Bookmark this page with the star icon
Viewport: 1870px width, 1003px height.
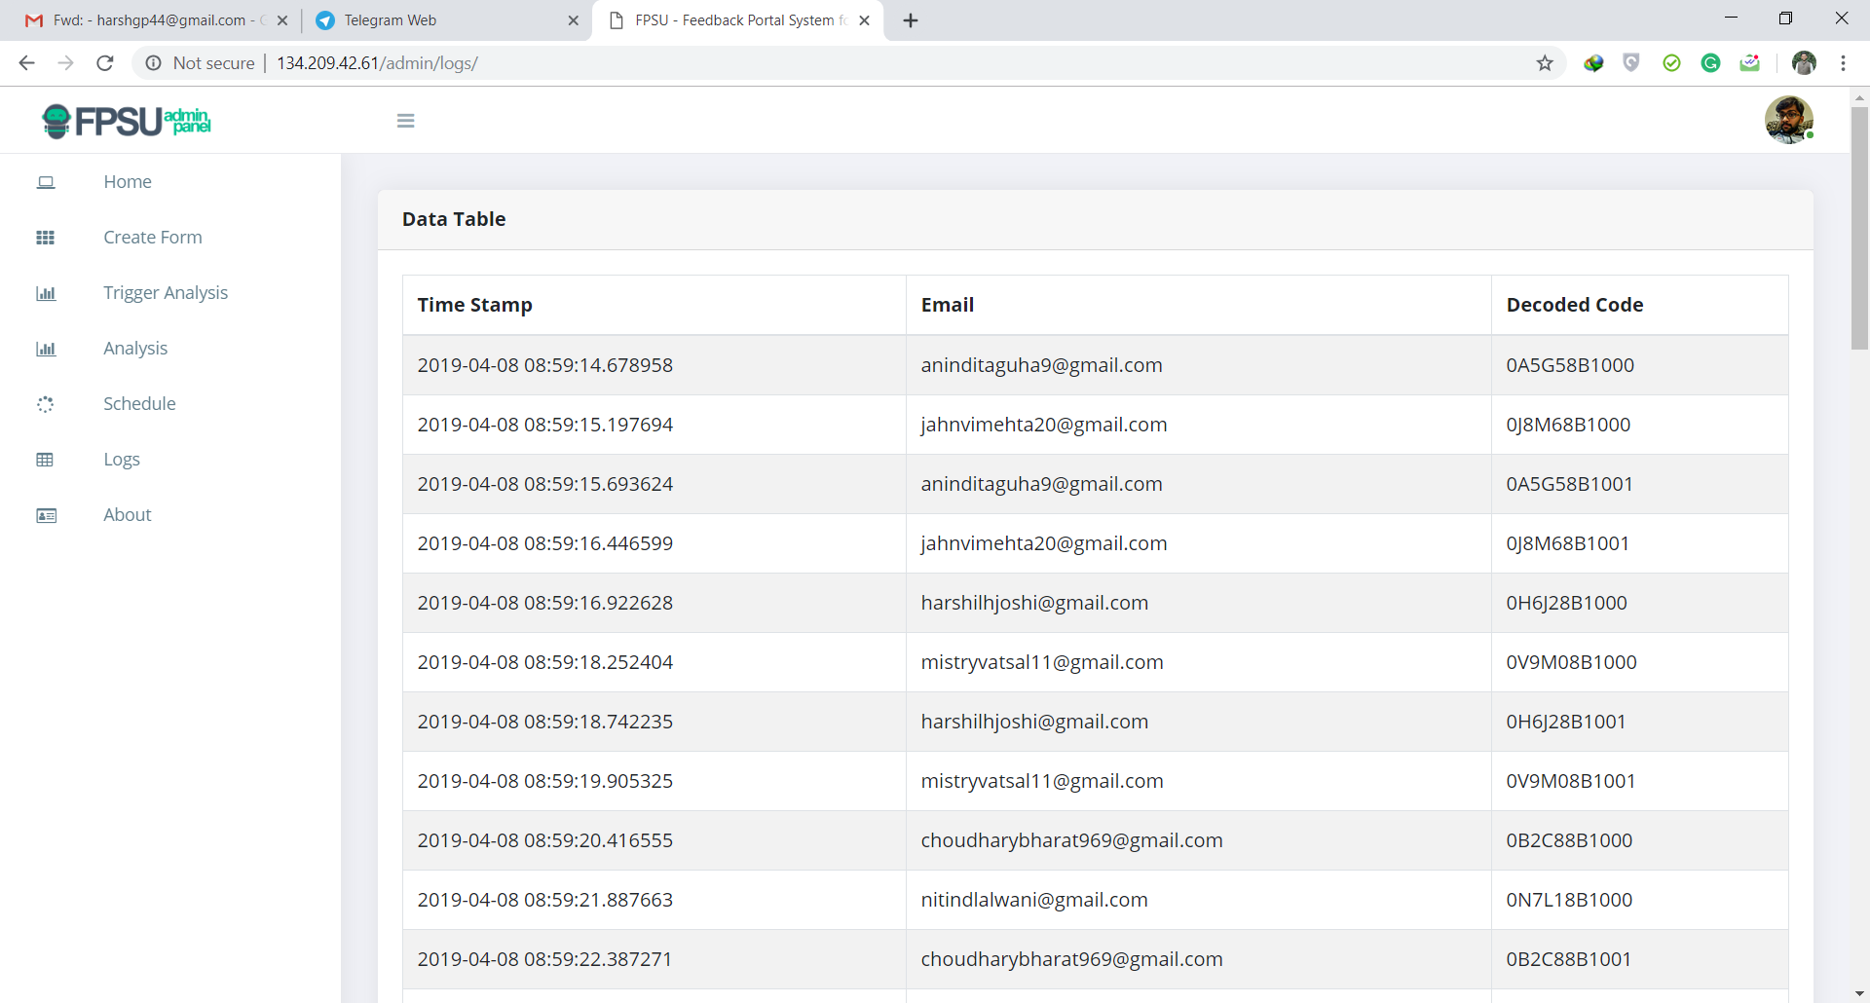(1545, 63)
